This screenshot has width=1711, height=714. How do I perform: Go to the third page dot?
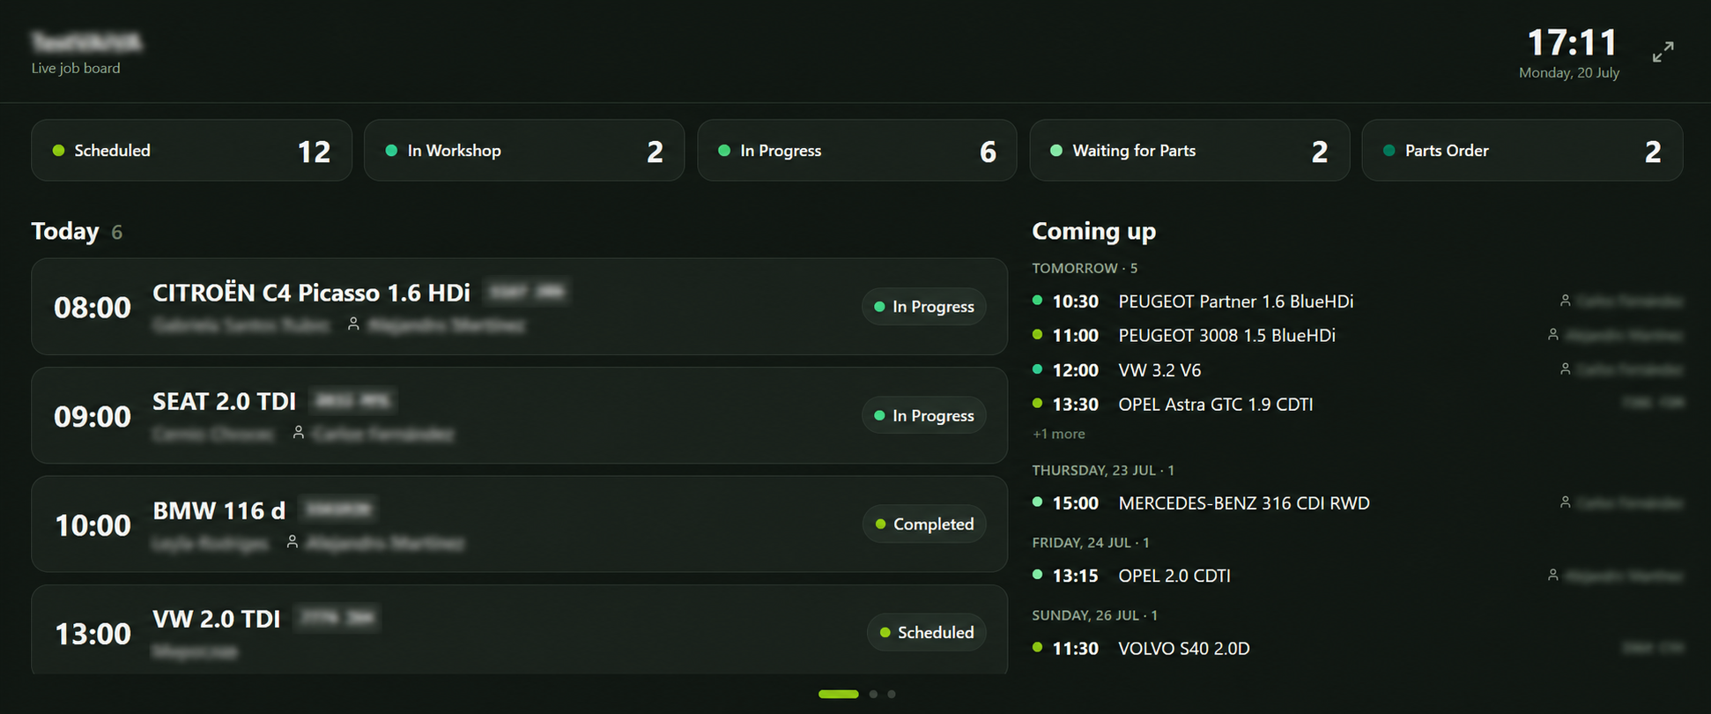pyautogui.click(x=892, y=694)
